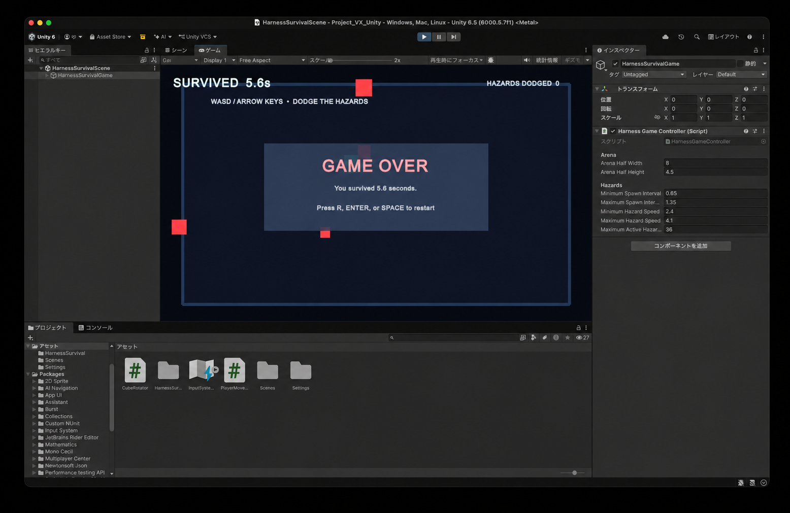Open the Display 1 dropdown
The width and height of the screenshot is (790, 513).
coord(219,60)
